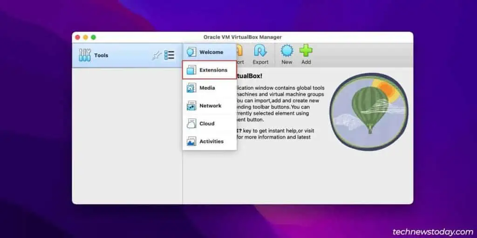
Task: Click the partly hidden Import toolbar button
Action: (x=240, y=55)
